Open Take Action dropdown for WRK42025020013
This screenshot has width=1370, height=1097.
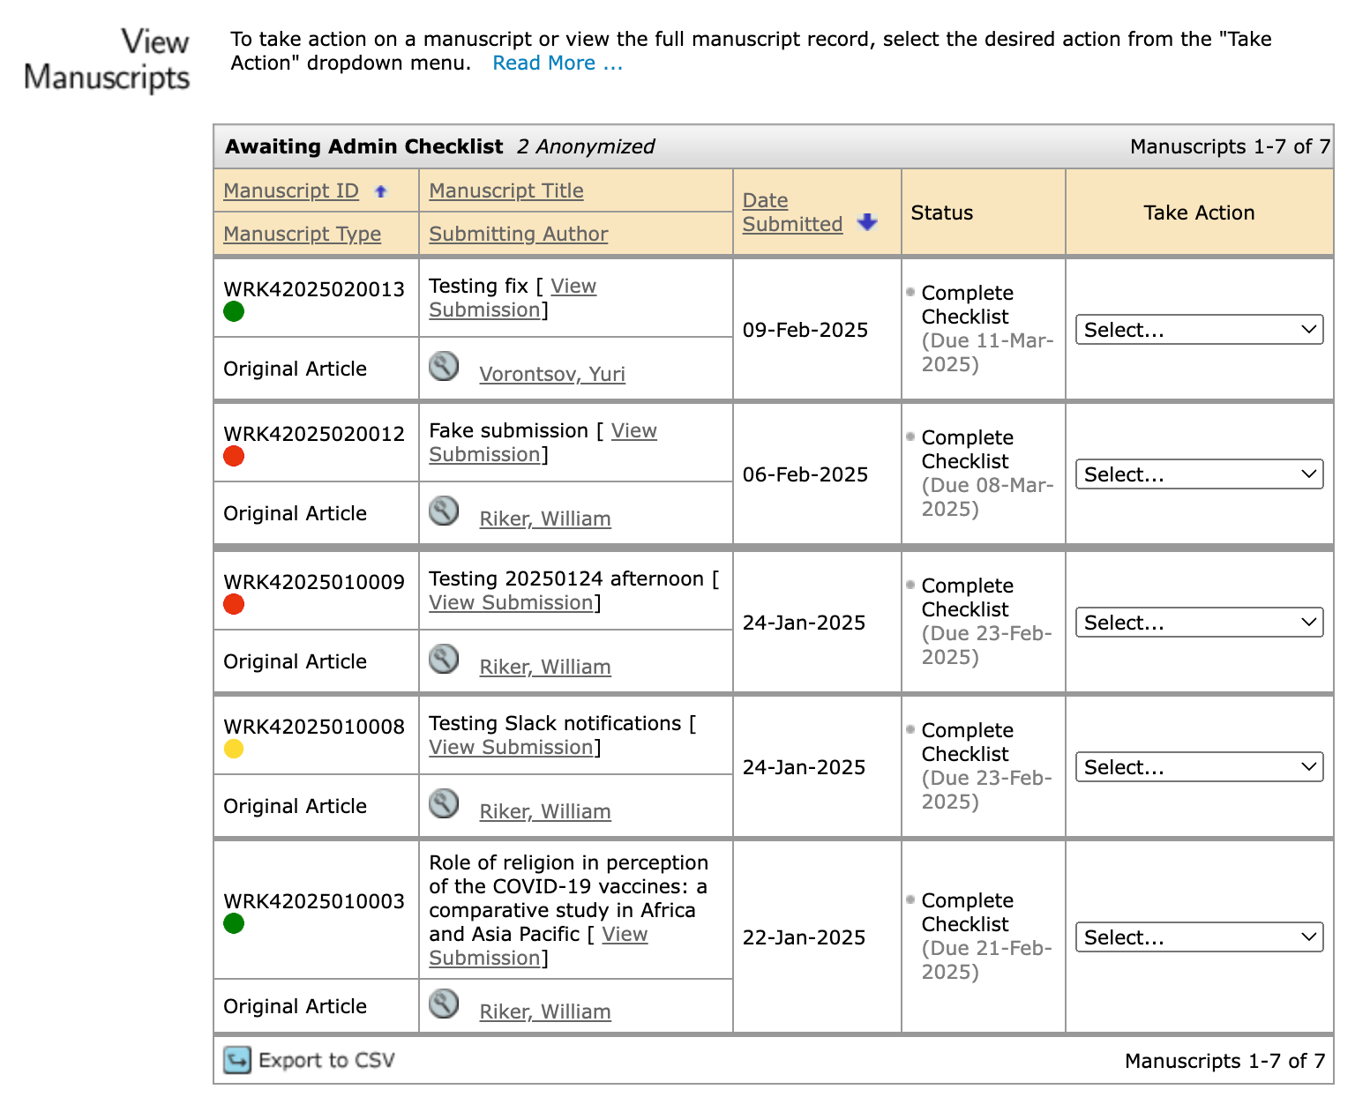(1199, 330)
